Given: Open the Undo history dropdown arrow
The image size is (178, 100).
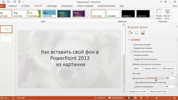Looking at the screenshot, I should (11, 2).
